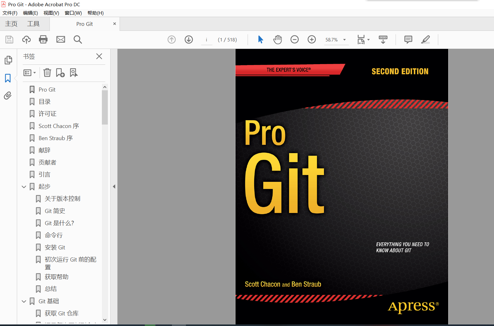This screenshot has height=326, width=494.
Task: Zoom out with minus button
Action: click(295, 40)
